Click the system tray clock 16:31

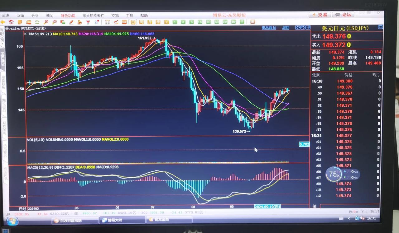pos(371,218)
